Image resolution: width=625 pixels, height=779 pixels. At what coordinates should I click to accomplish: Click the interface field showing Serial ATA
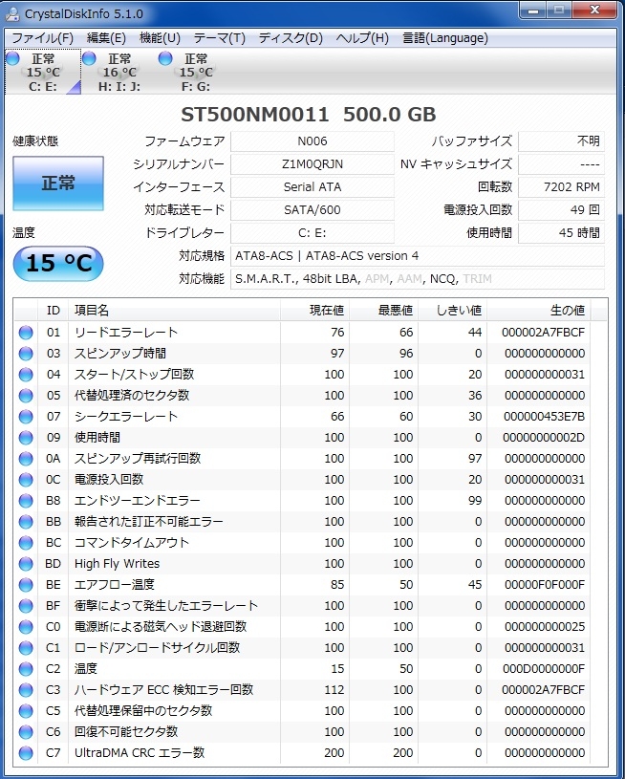pos(312,186)
